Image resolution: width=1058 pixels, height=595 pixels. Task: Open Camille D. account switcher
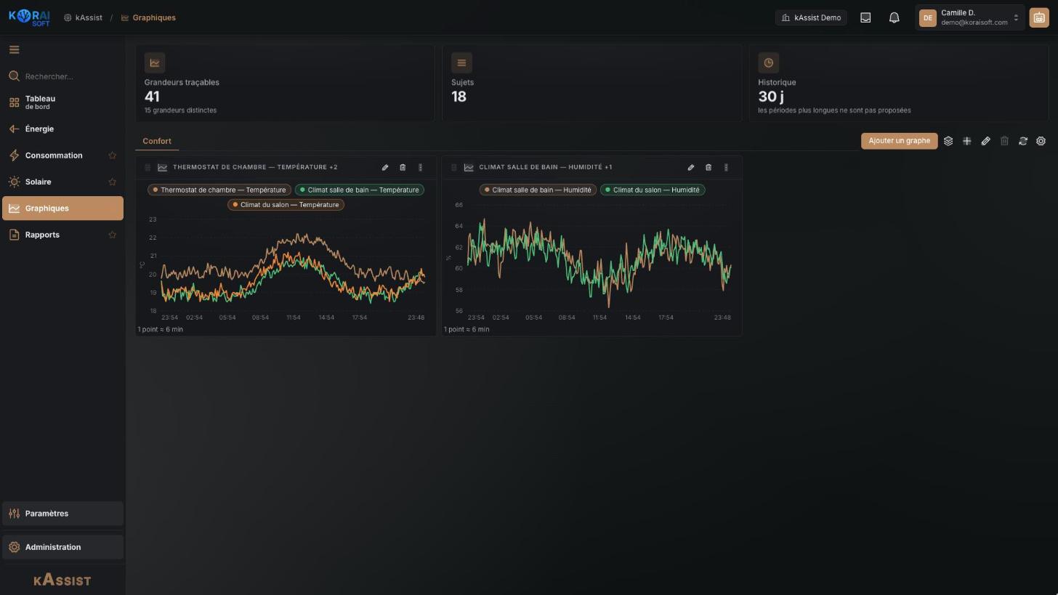pyautogui.click(x=970, y=17)
